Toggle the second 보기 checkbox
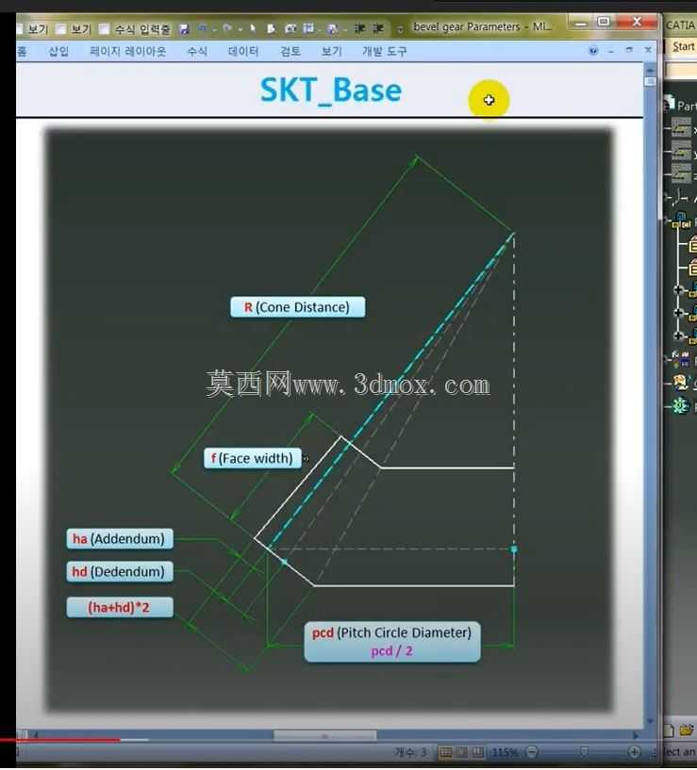 pos(60,29)
